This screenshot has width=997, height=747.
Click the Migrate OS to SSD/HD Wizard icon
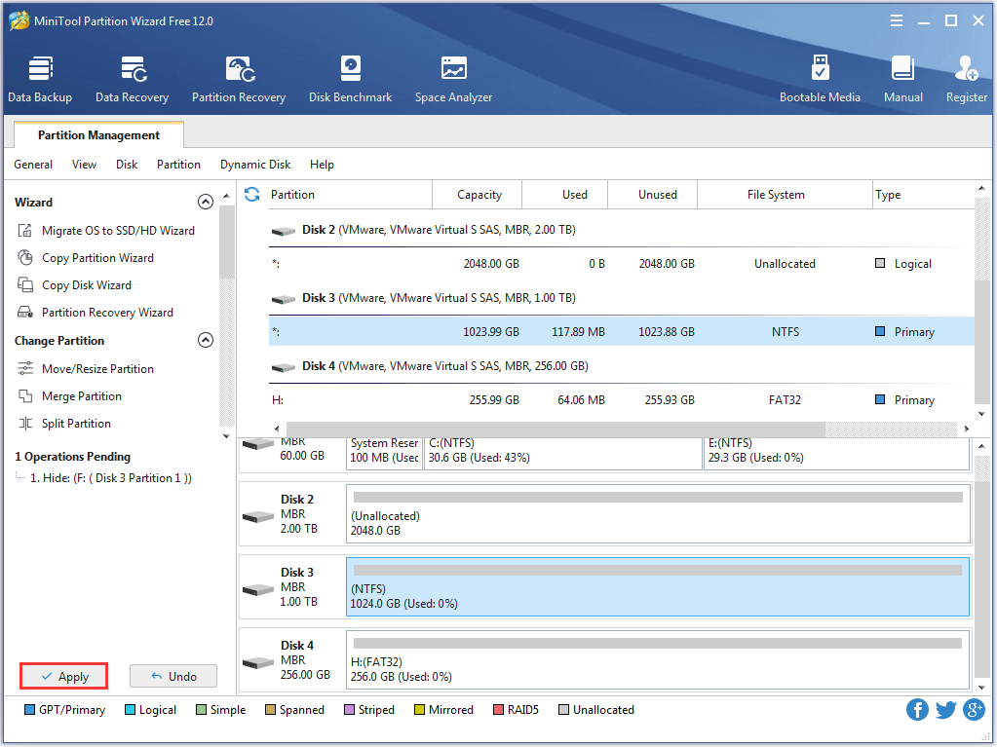click(x=25, y=231)
